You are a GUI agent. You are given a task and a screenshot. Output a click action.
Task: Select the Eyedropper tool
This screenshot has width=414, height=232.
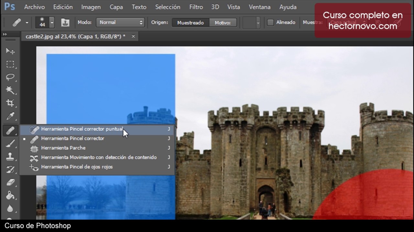coord(10,116)
